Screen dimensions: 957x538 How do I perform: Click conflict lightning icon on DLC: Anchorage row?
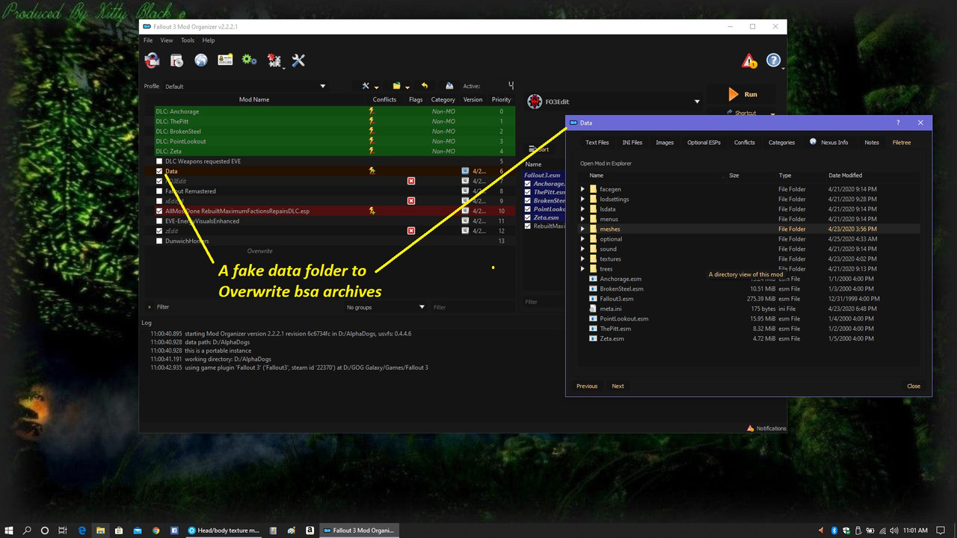[371, 111]
